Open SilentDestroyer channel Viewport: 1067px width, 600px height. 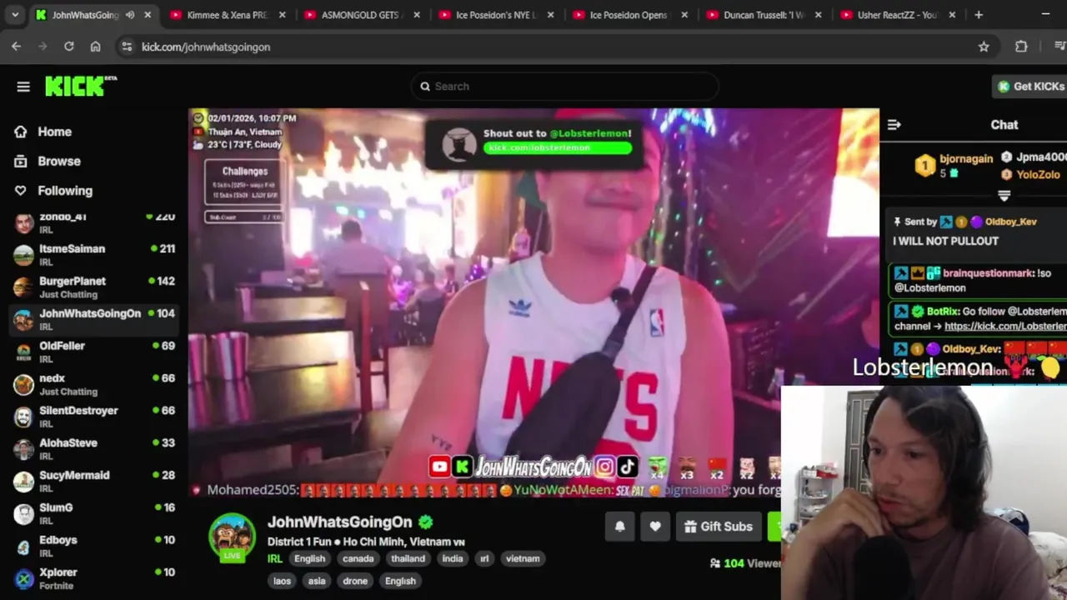[x=94, y=417]
